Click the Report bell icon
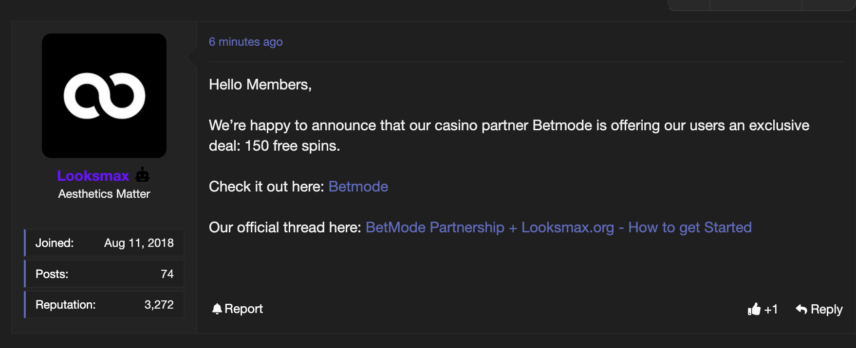The height and width of the screenshot is (348, 856). [217, 309]
